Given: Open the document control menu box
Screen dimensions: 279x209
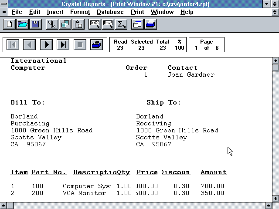Looking at the screenshot, I should [x=4, y=12].
